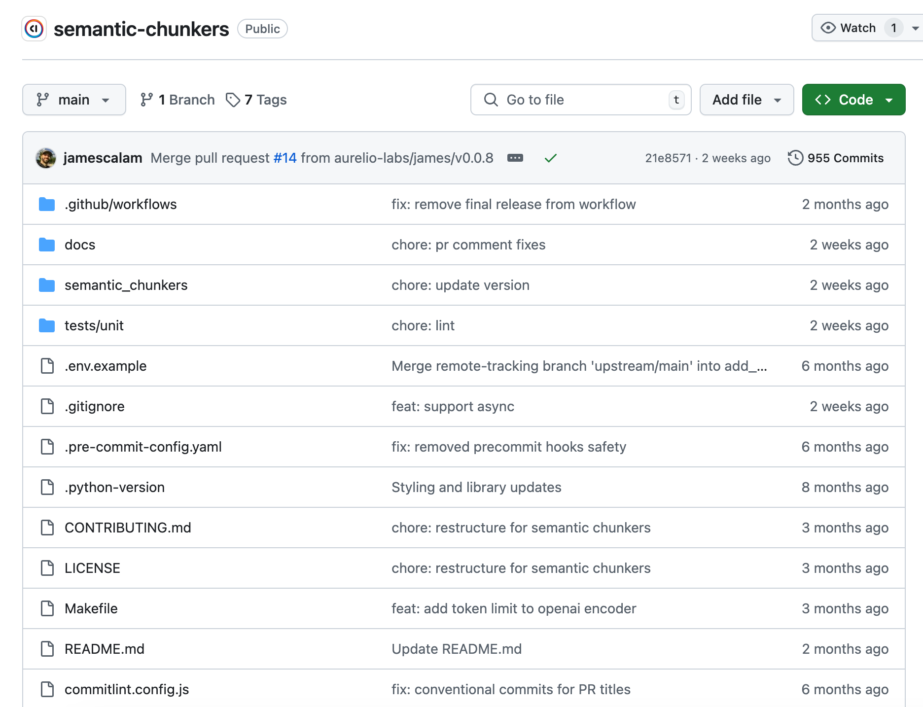Open commit 'Styling and library updates'
923x707 pixels.
click(x=476, y=487)
